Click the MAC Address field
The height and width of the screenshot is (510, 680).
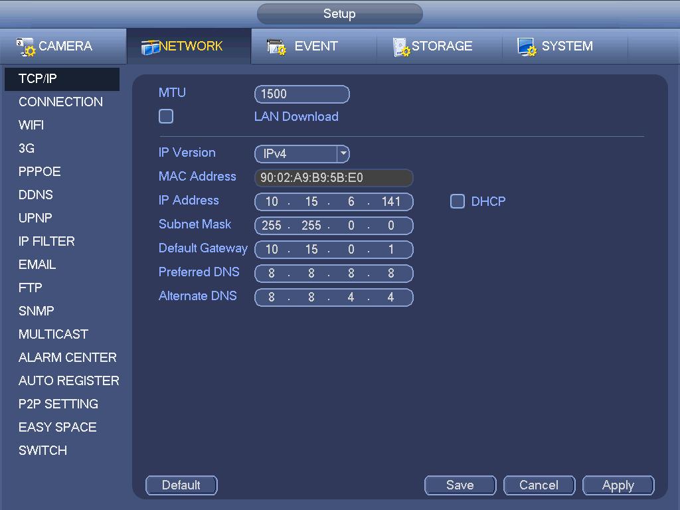pyautogui.click(x=333, y=178)
